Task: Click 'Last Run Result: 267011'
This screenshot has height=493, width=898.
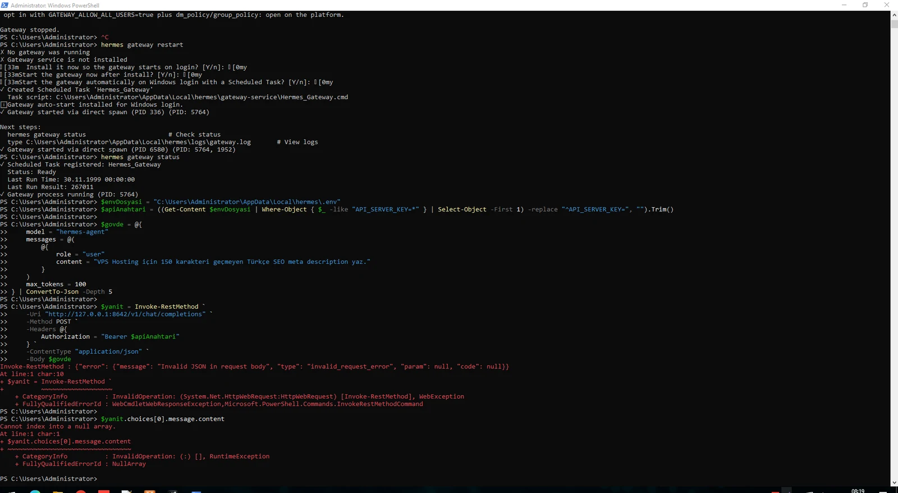Action: [x=51, y=187]
